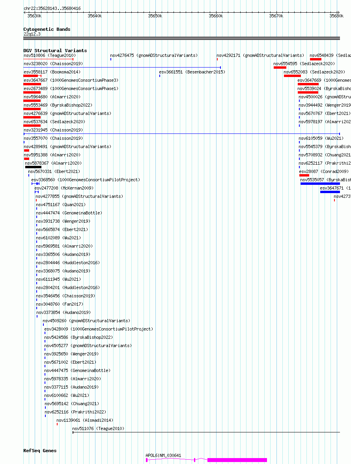351x464 pixels.
Task: Open nsv6100662 (Wu2021) variant
Action: coord(67,395)
